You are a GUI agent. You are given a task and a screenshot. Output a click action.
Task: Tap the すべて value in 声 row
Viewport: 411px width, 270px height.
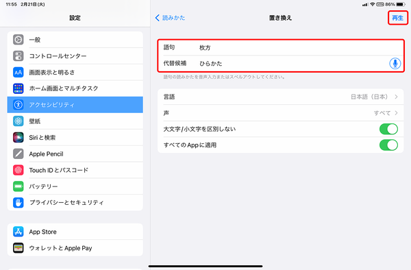pyautogui.click(x=382, y=113)
